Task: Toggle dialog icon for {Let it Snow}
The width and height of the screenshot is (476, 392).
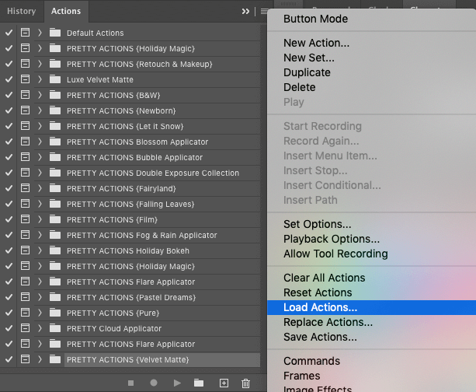Action: (25, 125)
